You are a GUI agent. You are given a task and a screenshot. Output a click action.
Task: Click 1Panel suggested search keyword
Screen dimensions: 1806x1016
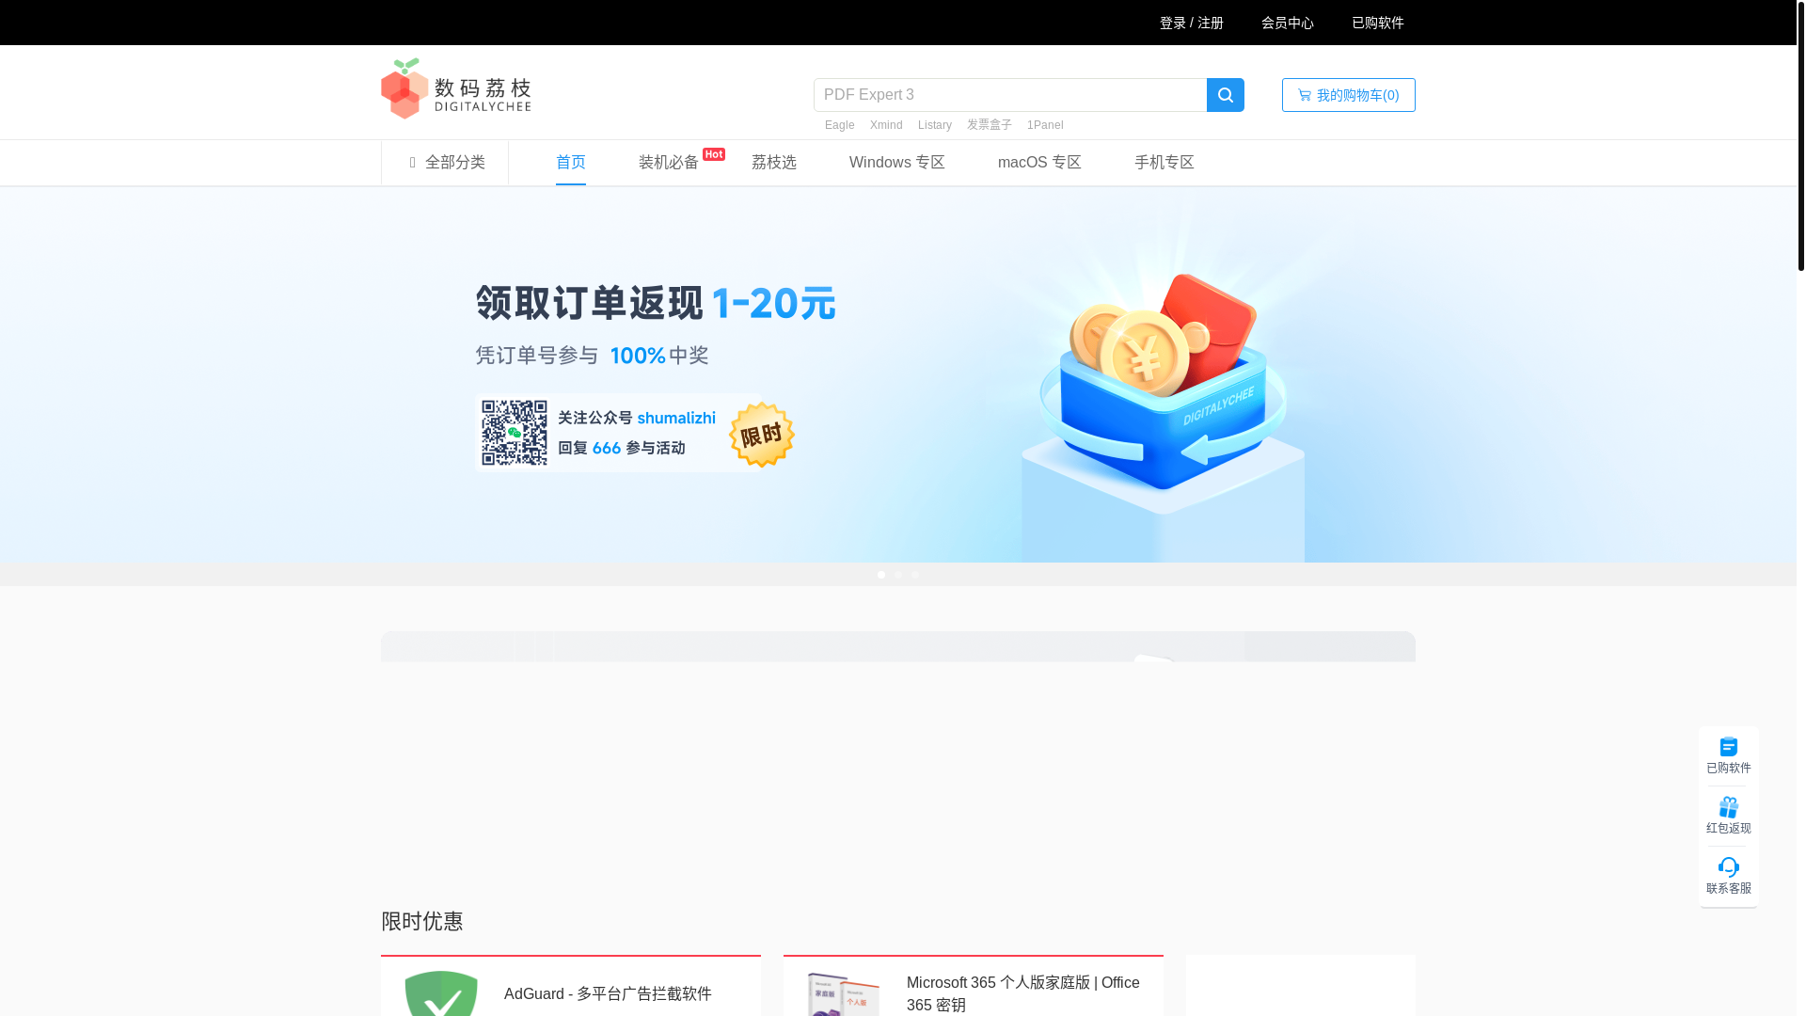point(1045,125)
